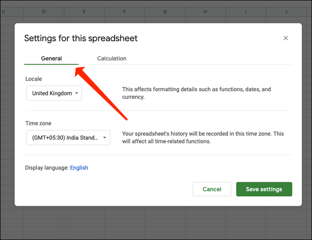Click the English display language link
312x240 pixels.
(x=79, y=168)
